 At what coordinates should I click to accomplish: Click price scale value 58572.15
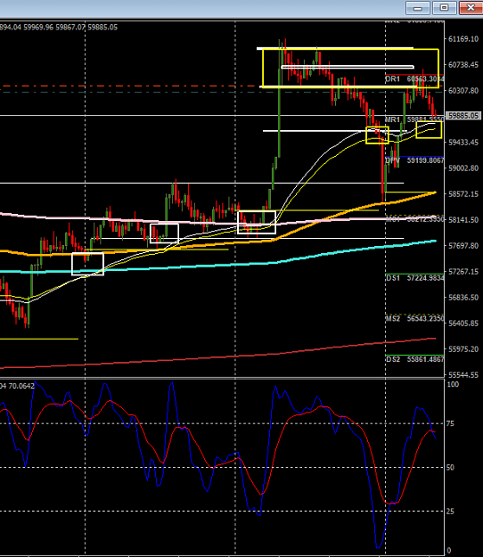(x=463, y=194)
